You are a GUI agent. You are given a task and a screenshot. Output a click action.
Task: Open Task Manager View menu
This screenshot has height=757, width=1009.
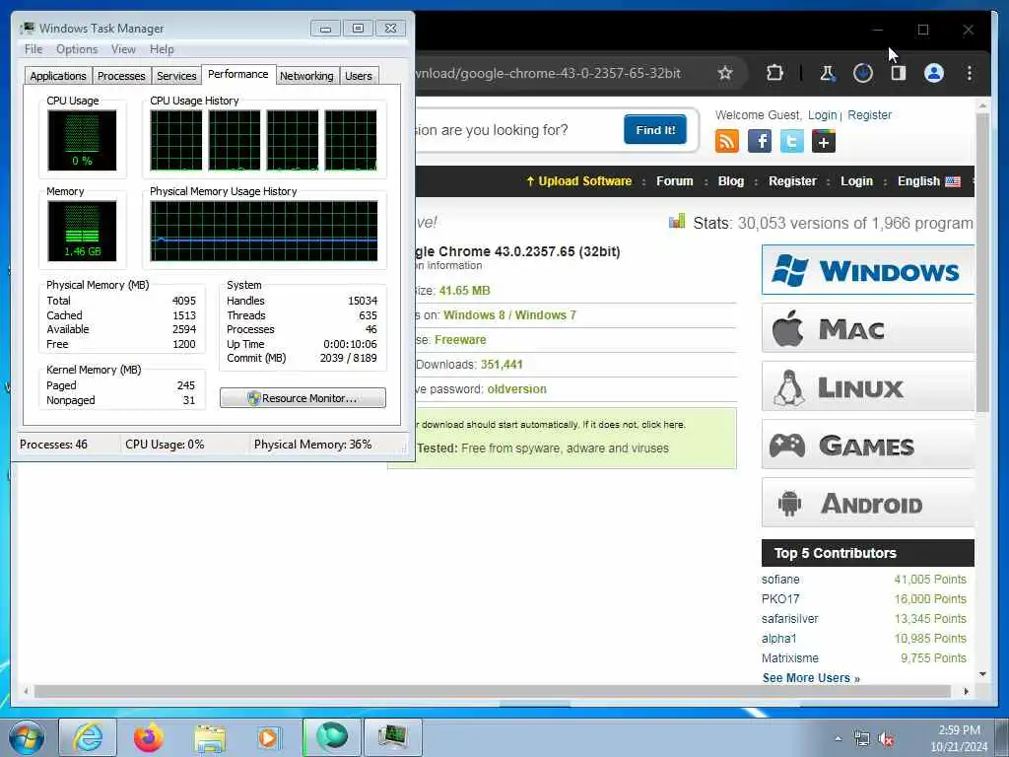click(123, 49)
